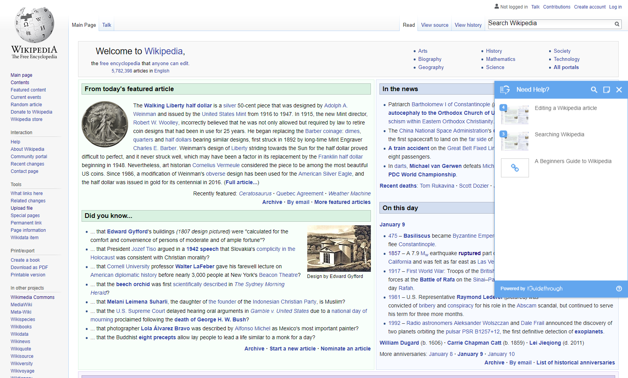This screenshot has height=378, width=628.
Task: Open the Mathematics portal link
Action: tap(501, 59)
